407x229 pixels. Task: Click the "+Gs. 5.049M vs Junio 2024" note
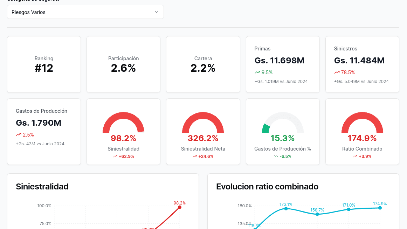coord(361,82)
